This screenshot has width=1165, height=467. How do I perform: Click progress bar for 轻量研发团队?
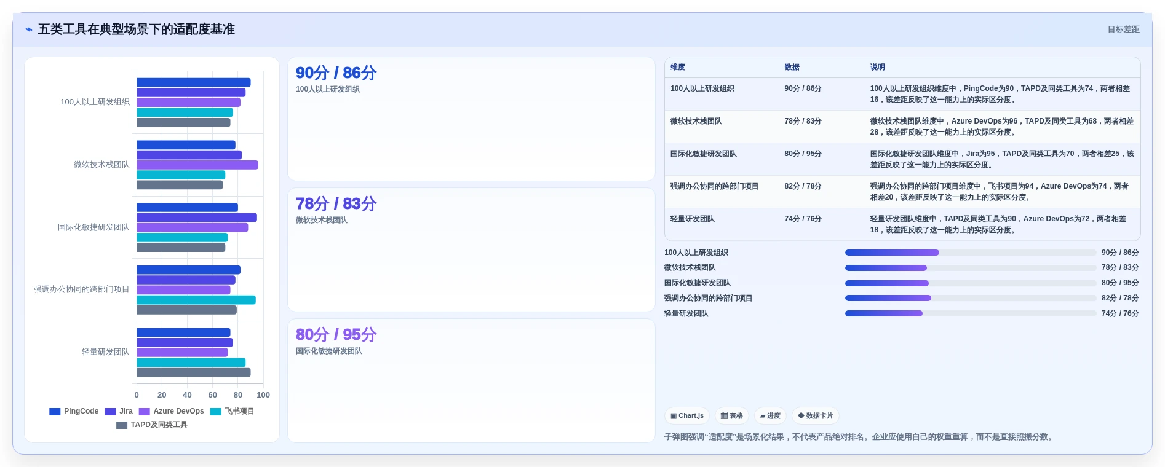971,313
